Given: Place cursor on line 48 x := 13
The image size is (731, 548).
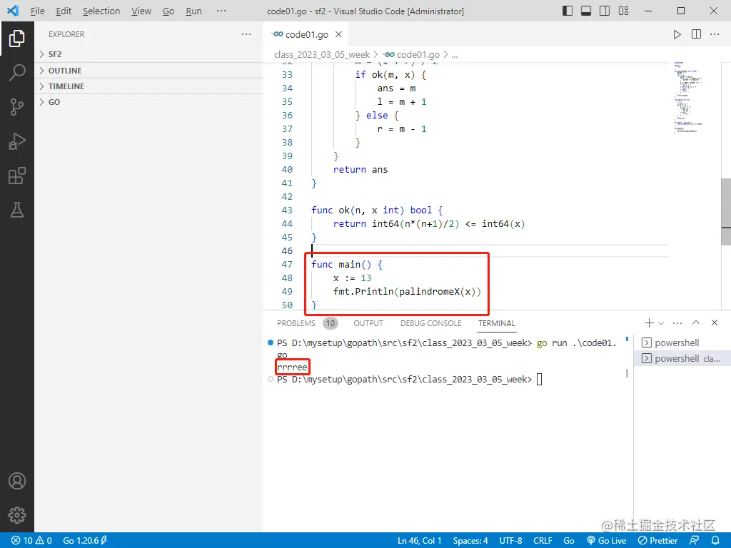Looking at the screenshot, I should (x=352, y=278).
